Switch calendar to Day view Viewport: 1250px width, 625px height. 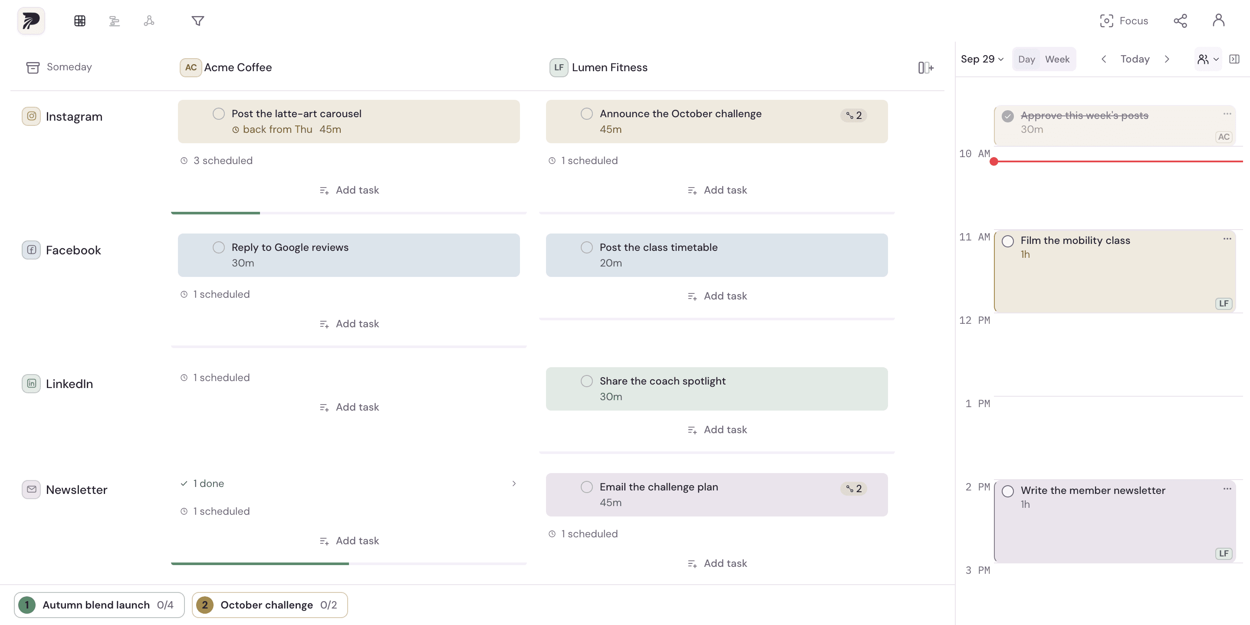click(x=1026, y=59)
